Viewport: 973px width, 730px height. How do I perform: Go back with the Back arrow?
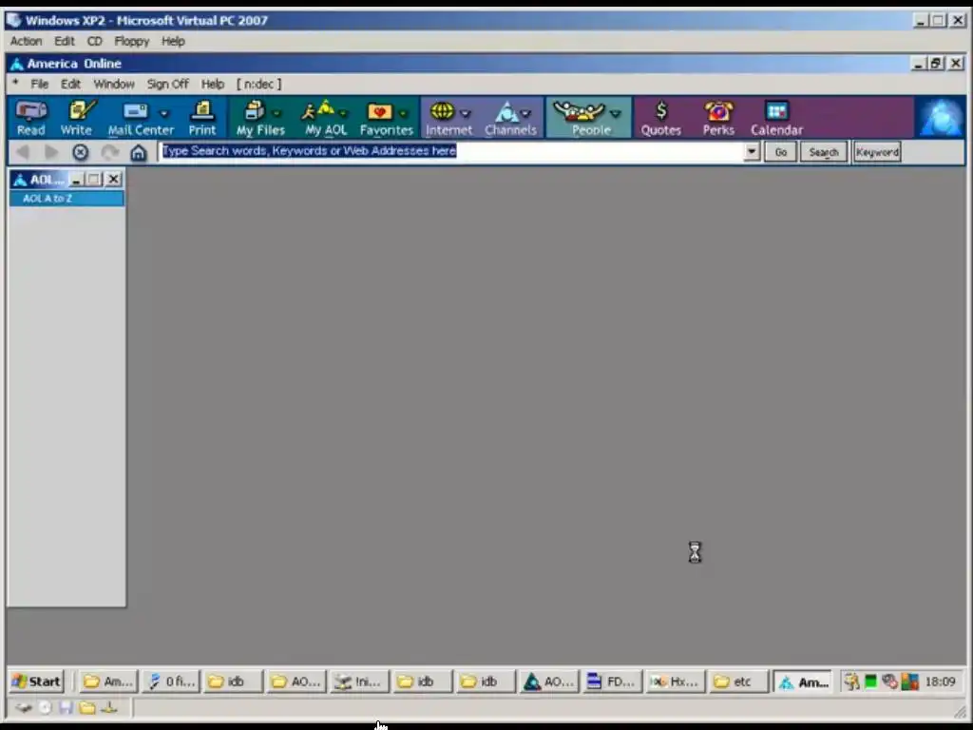[23, 152]
